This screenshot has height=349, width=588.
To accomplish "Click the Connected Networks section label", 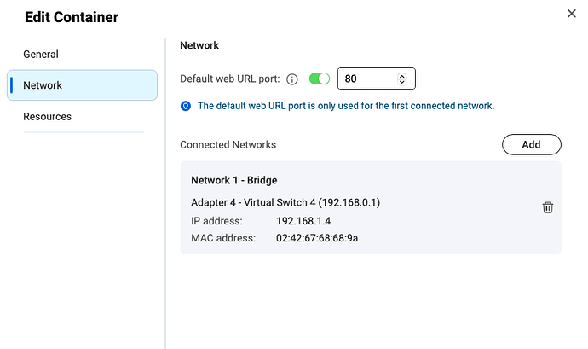I will point(228,145).
